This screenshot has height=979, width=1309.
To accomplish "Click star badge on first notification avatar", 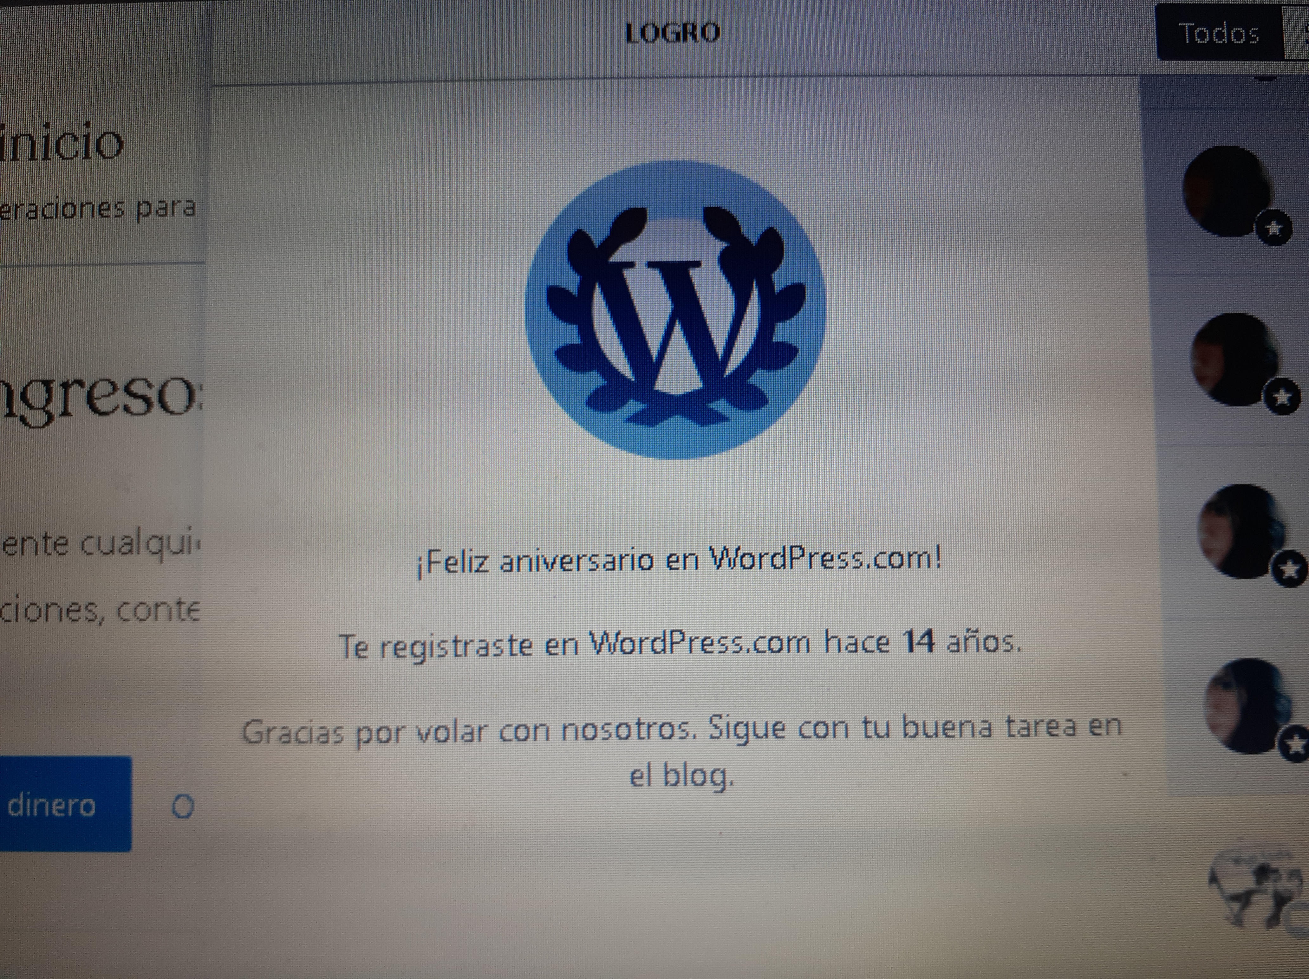I will point(1273,227).
